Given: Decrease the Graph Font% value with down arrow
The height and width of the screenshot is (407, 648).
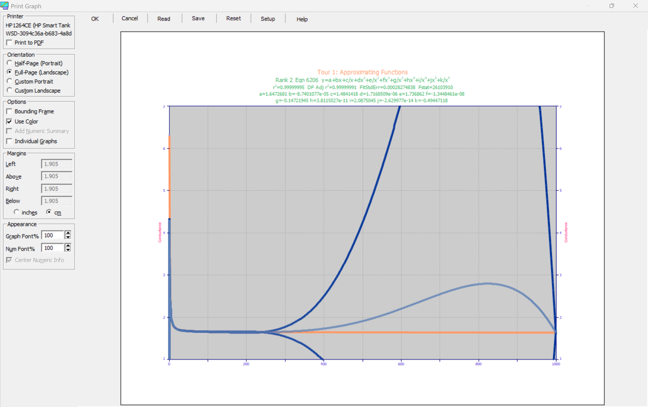Looking at the screenshot, I should click(x=68, y=238).
